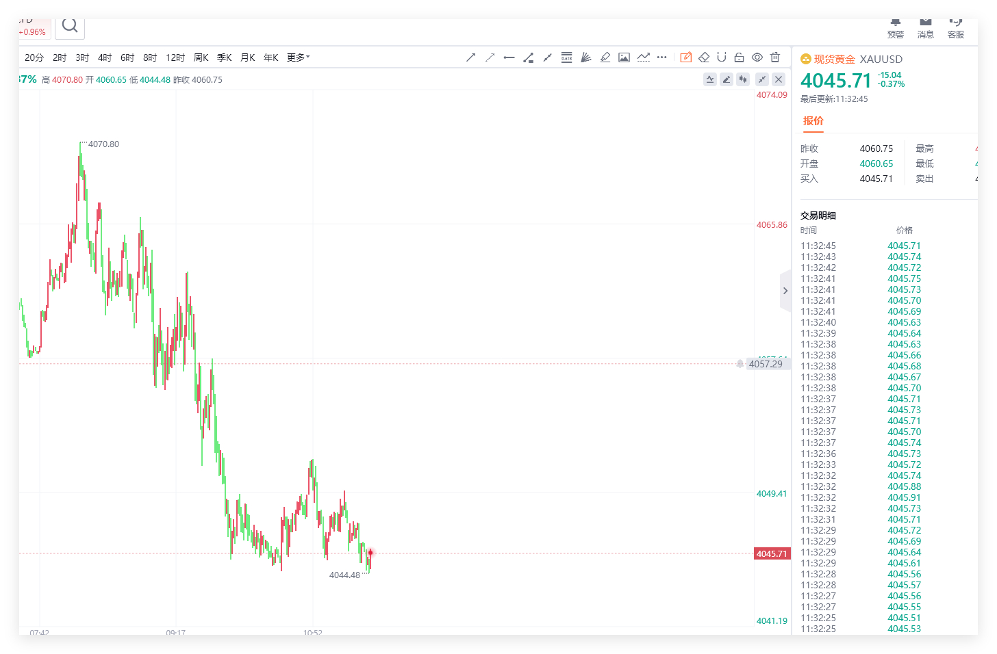The image size is (997, 654).
Task: Open the three-dot more drawing tools menu
Action: [x=661, y=57]
